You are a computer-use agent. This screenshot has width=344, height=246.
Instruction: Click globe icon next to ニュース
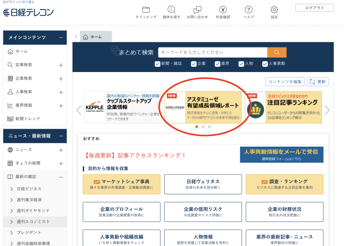point(10,150)
